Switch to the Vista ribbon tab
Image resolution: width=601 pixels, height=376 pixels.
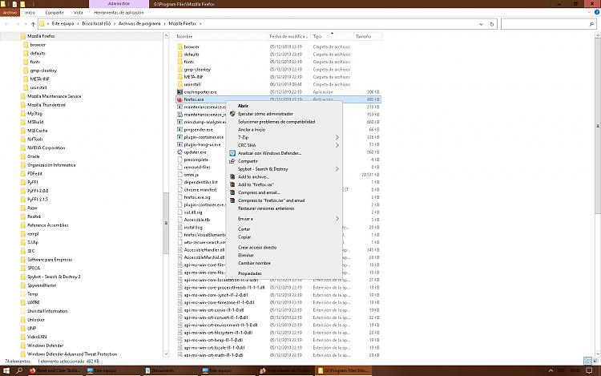79,13
